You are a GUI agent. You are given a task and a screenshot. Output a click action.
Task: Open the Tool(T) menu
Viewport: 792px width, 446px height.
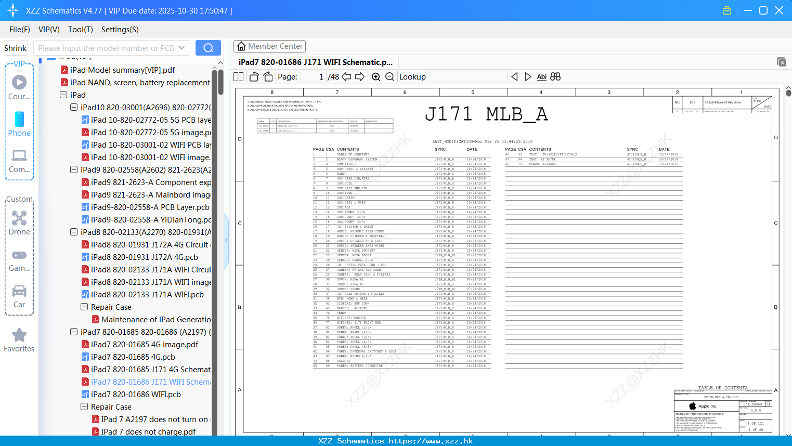click(81, 30)
